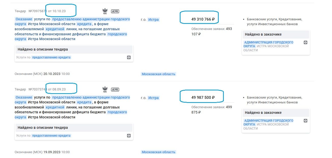The image size is (332, 158).
Task: Toggle eye icon in customer panel of 08.09.23 tender
Action: (x=306, y=121)
